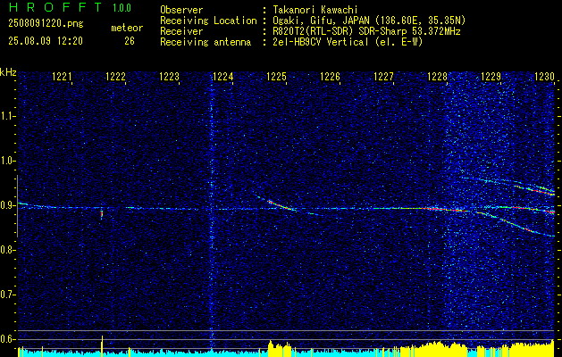Click the 0.7 kHz frequency label
562x357 pixels.
[7, 295]
